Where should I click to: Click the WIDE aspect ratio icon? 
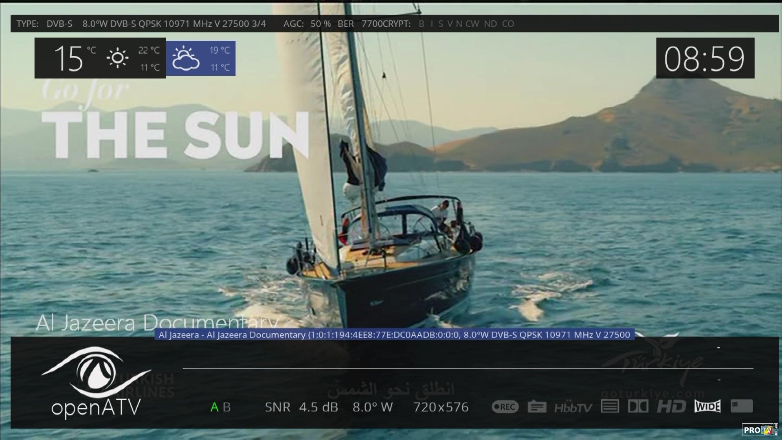pyautogui.click(x=707, y=406)
